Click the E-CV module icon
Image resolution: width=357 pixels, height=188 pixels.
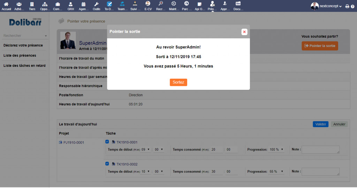[148, 4]
